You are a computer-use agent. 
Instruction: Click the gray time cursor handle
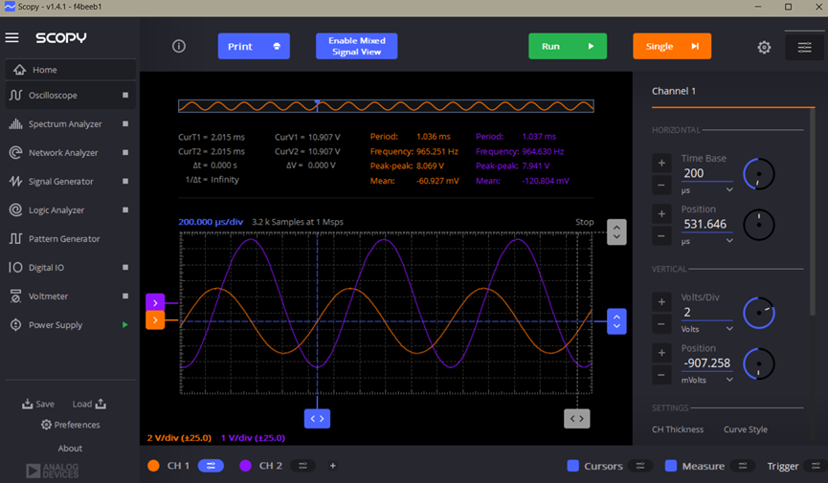tap(577, 419)
